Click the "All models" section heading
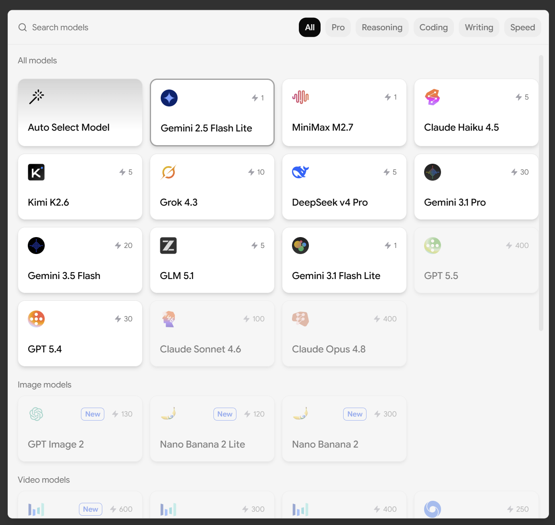Viewport: 555px width, 525px height. coord(37,60)
